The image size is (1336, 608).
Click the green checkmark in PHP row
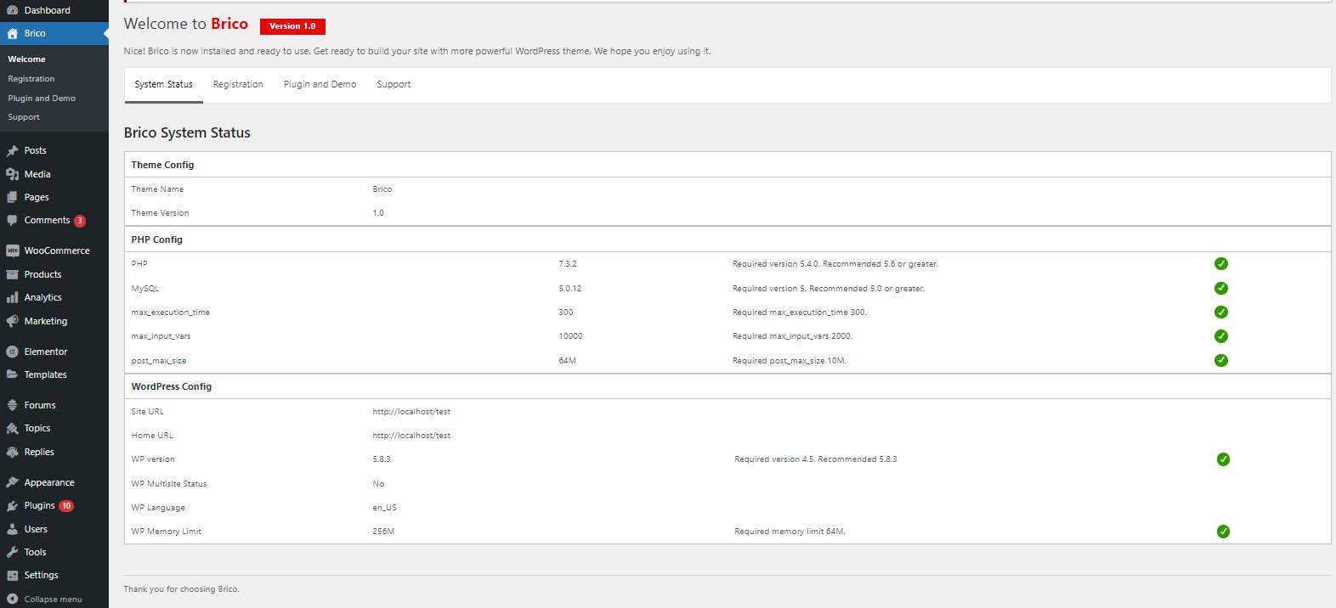pos(1220,264)
